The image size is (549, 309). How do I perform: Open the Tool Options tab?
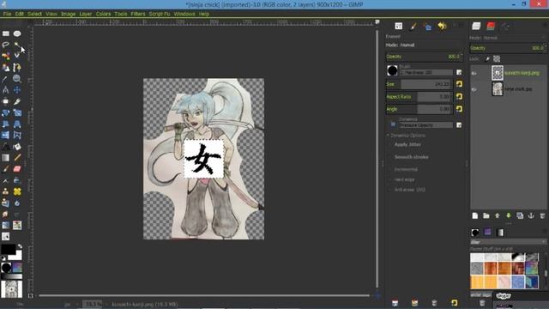click(399, 27)
